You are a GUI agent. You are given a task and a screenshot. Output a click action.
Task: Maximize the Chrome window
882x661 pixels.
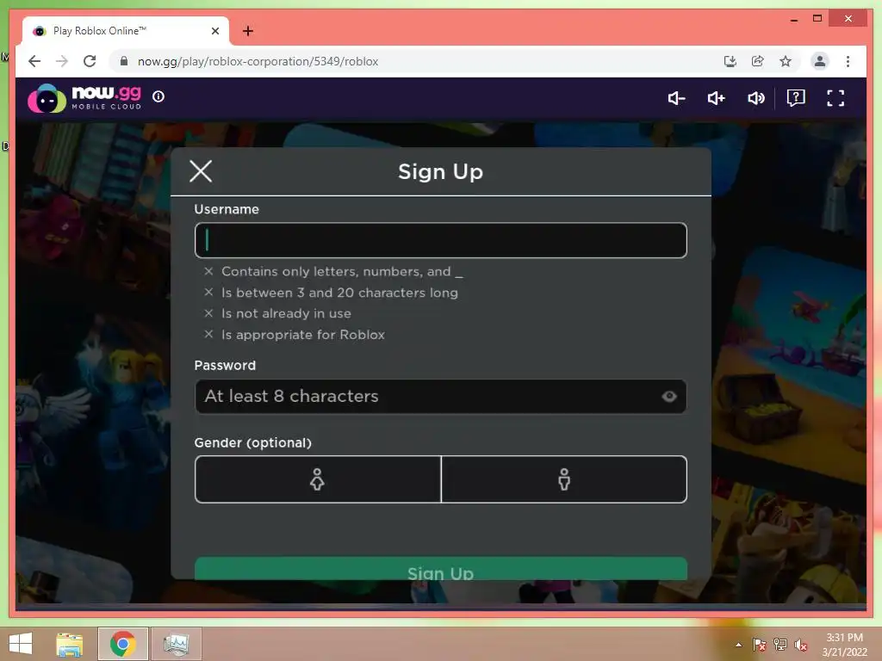pos(817,19)
